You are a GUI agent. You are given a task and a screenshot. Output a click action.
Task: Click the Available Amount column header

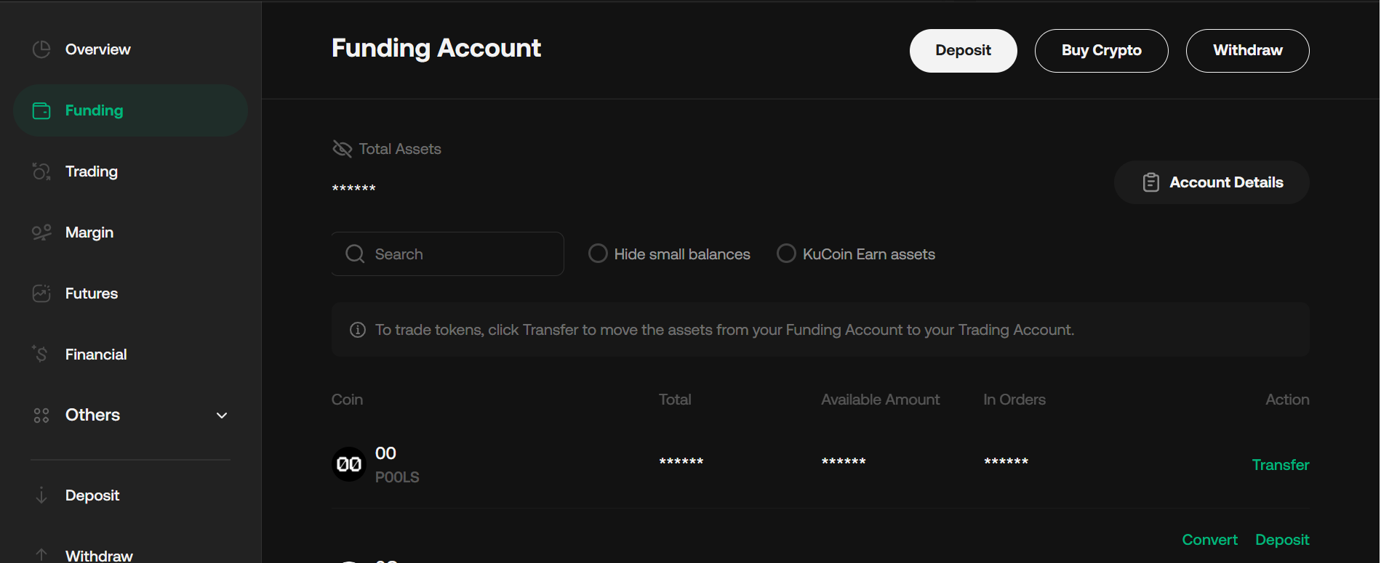point(881,400)
